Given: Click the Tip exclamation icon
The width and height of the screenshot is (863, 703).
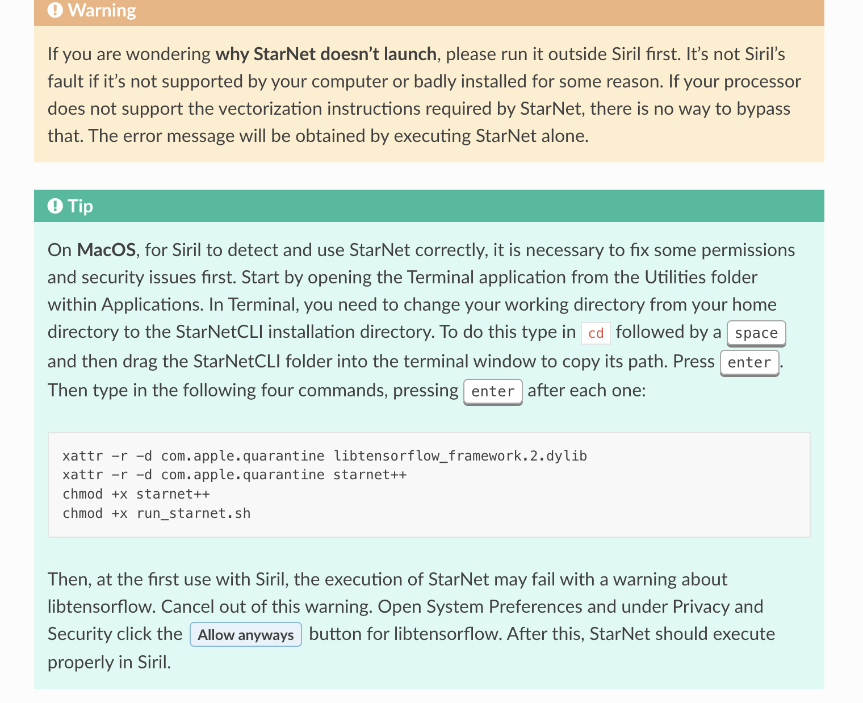Looking at the screenshot, I should (55, 206).
